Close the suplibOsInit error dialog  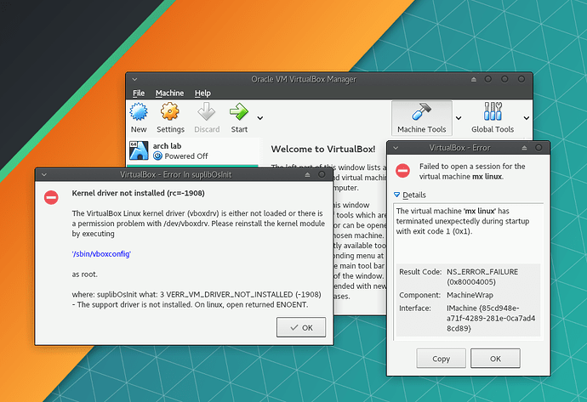(x=322, y=174)
